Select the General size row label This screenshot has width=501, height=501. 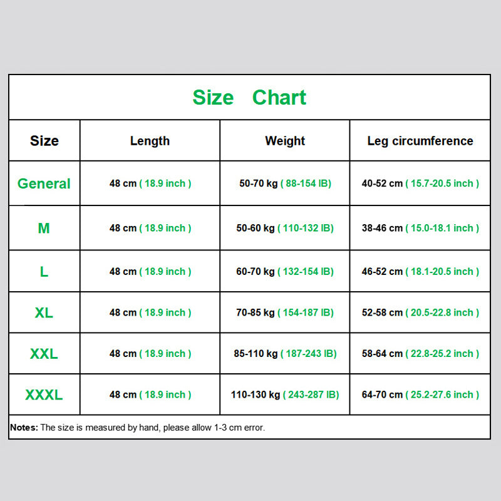44,183
